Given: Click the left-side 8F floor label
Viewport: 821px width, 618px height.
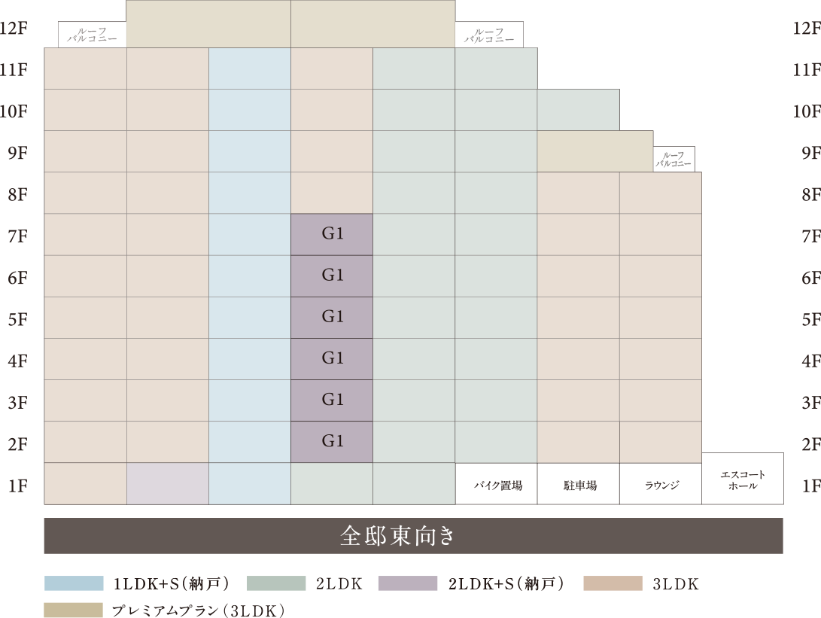Looking at the screenshot, I should [x=17, y=194].
